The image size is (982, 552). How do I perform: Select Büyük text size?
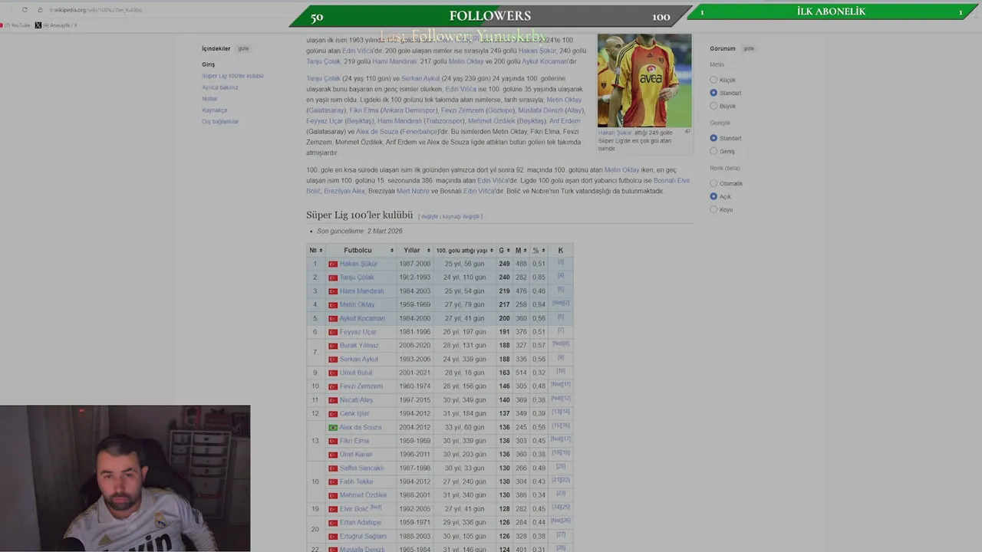(x=713, y=106)
